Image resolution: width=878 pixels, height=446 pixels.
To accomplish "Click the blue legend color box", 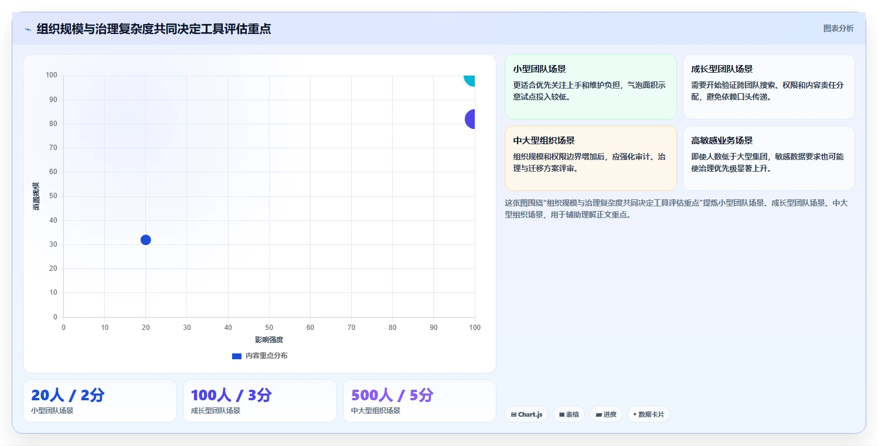I will [237, 356].
